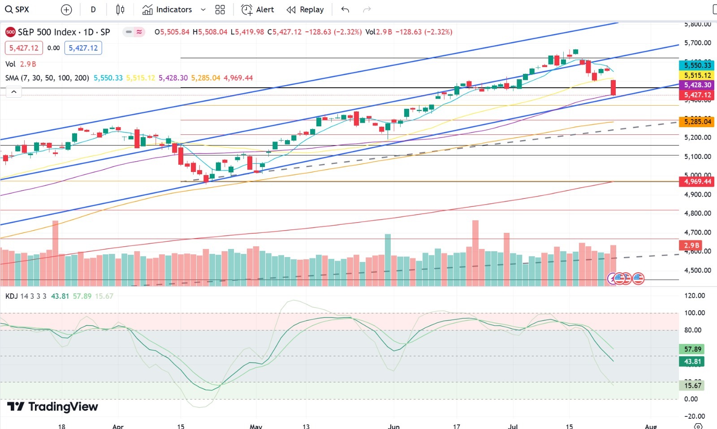Image resolution: width=717 pixels, height=429 pixels.
Task: Click the KDJ 43.81 legend value
Action: (60, 296)
